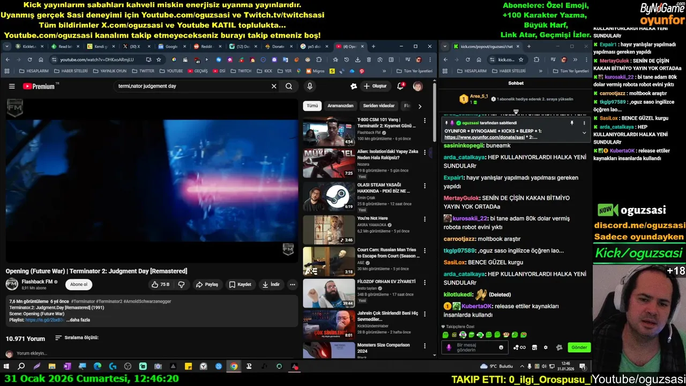Open Windows taskbar search

point(21,367)
